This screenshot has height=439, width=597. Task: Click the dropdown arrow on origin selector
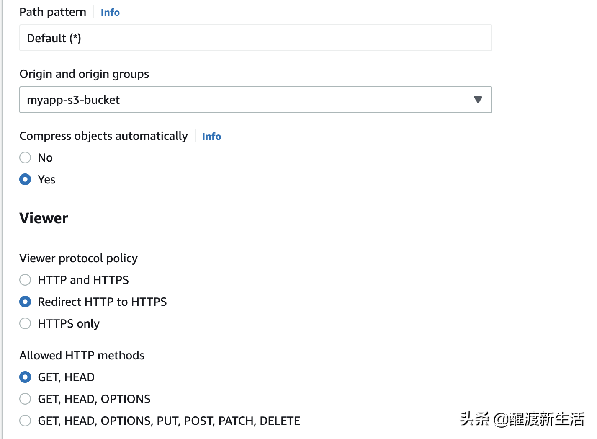pyautogui.click(x=478, y=100)
